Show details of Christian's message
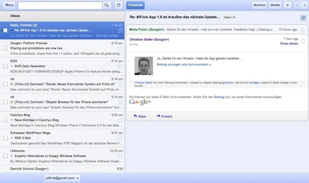This screenshot has height=183, width=309. coord(289,44)
